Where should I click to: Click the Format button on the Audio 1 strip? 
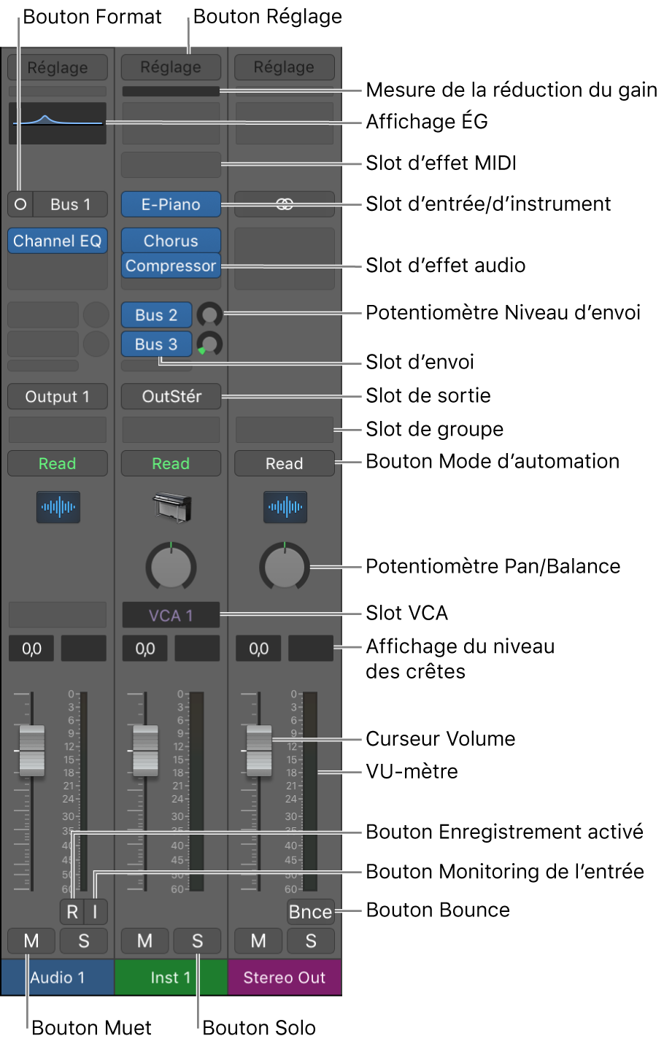click(20, 204)
